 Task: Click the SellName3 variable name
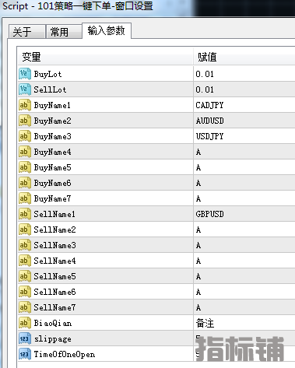(x=54, y=245)
